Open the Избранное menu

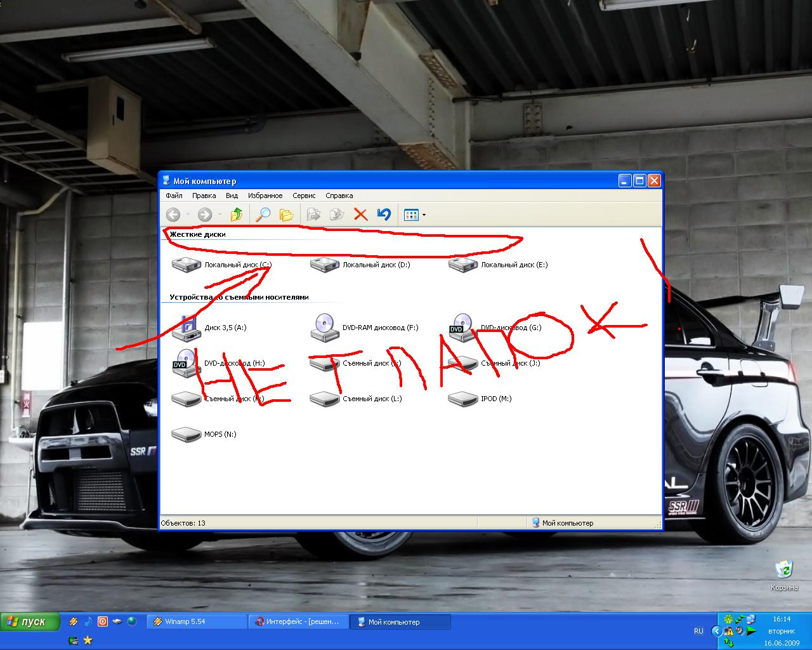pos(265,196)
